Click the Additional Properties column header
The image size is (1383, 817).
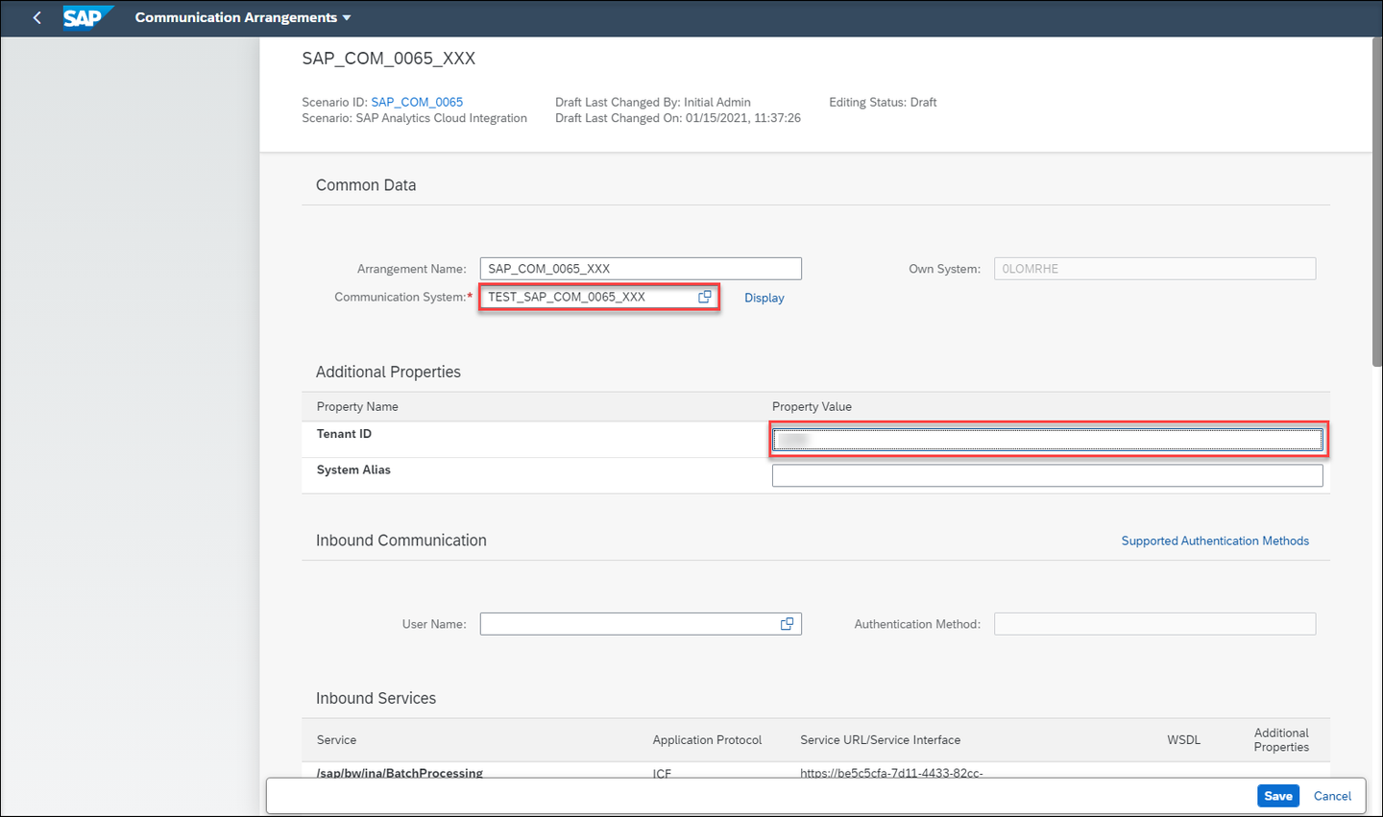1281,740
